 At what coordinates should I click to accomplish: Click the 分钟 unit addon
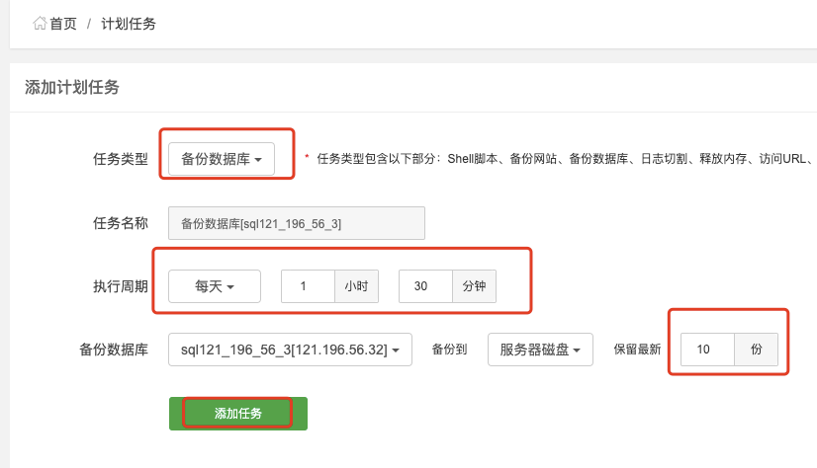[x=474, y=286]
